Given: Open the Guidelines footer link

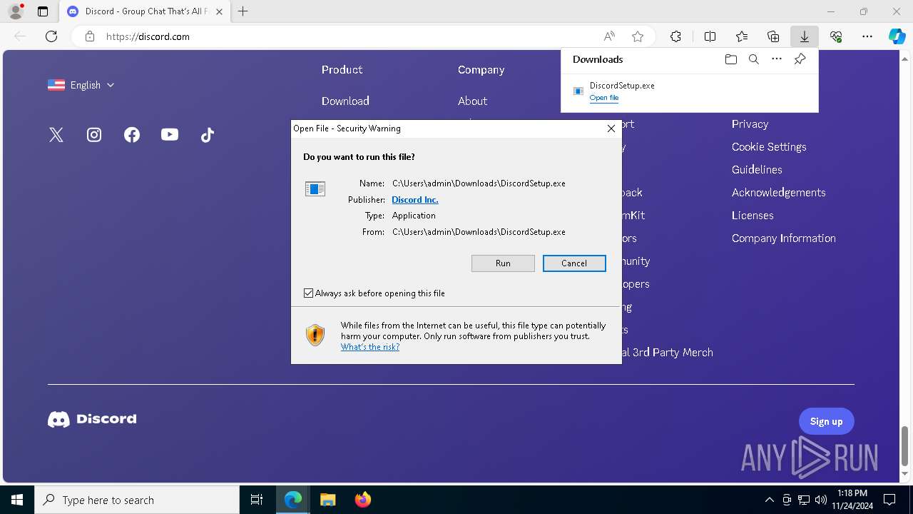Looking at the screenshot, I should tap(757, 170).
